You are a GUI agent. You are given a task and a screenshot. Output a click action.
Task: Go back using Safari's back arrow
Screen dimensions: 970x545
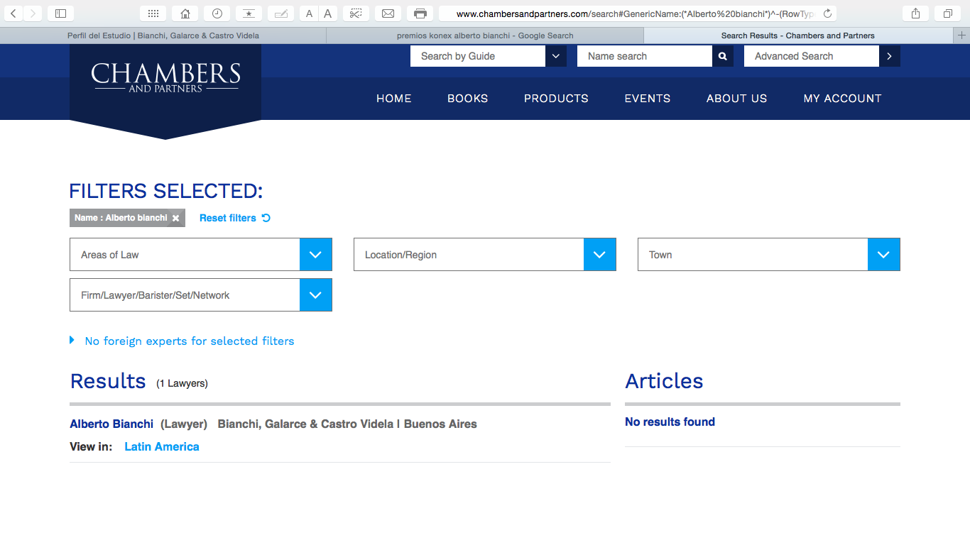[x=13, y=13]
